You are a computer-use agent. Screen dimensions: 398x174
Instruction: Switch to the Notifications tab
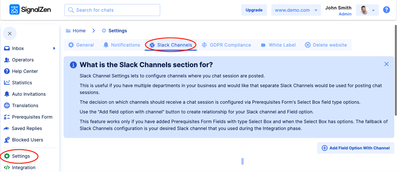point(122,45)
